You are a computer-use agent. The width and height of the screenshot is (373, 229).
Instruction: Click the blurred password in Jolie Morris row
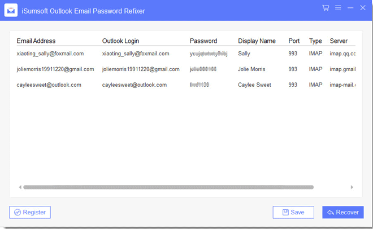point(203,69)
